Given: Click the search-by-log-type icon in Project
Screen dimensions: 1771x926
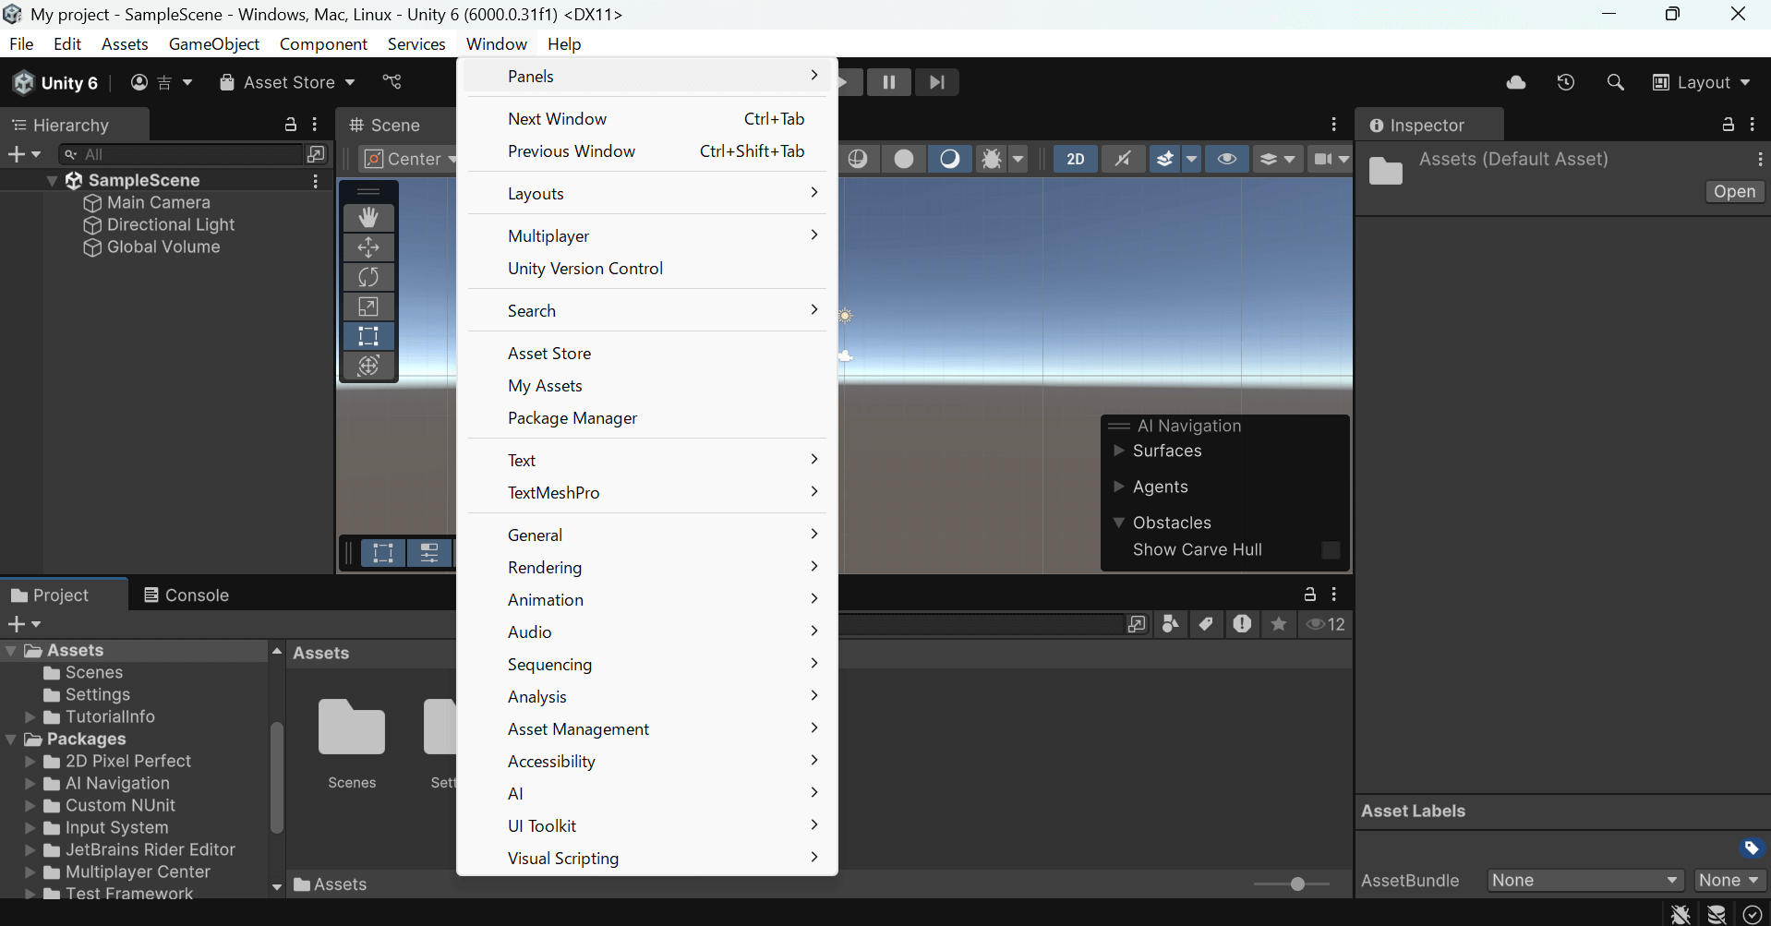Looking at the screenshot, I should click(1242, 624).
